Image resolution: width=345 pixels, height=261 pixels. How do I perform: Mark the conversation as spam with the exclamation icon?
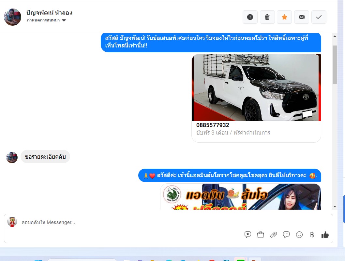(x=250, y=17)
